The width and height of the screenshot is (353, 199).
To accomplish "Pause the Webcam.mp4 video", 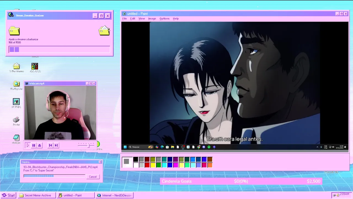I will click(34, 145).
